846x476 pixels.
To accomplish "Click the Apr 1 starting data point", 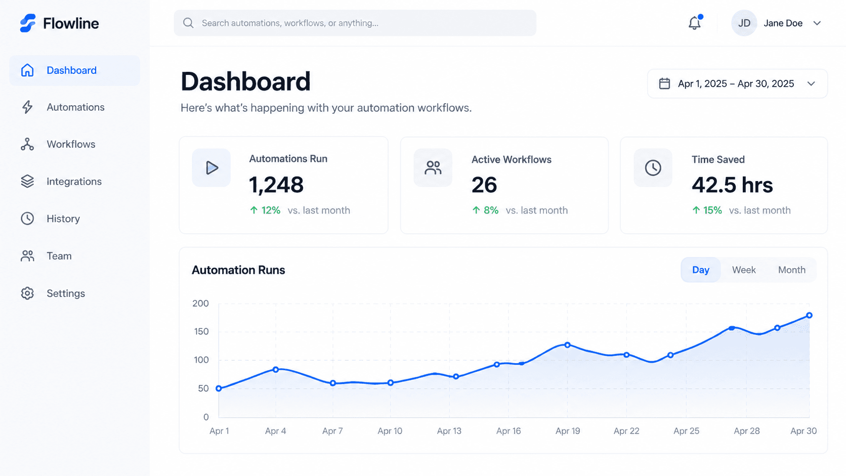I will click(219, 388).
